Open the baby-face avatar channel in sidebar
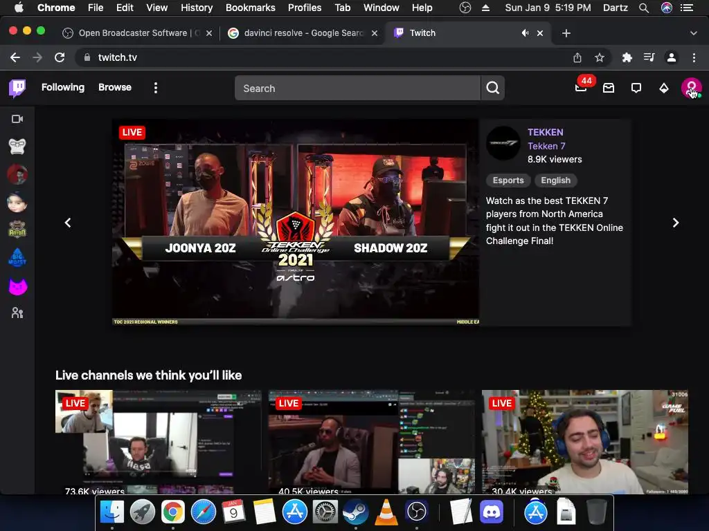709x531 pixels. 17,203
